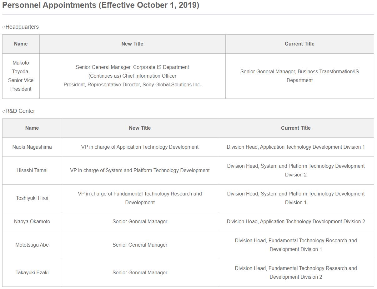Click the Headquarters section label
377x289 pixels.
21,27
